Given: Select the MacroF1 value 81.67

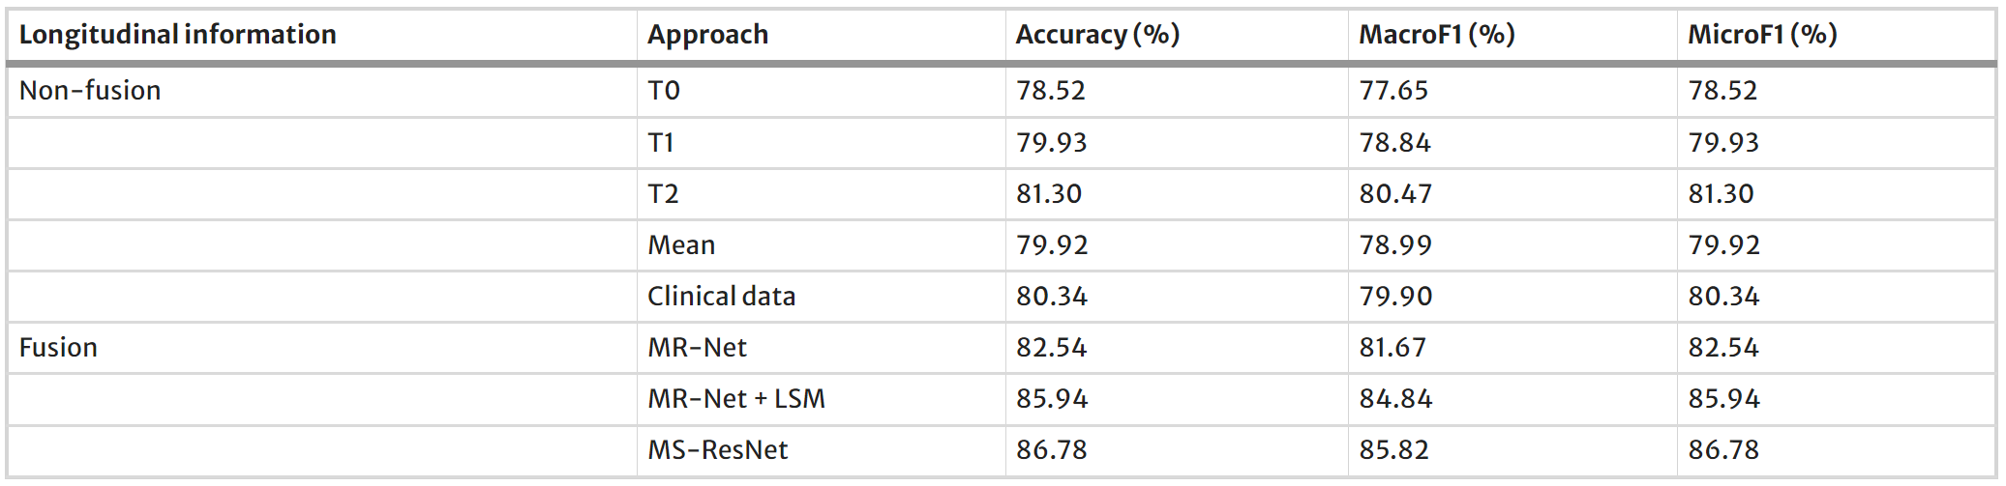Looking at the screenshot, I should (x=1392, y=348).
